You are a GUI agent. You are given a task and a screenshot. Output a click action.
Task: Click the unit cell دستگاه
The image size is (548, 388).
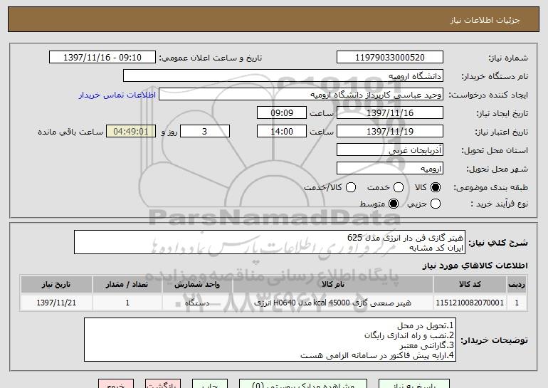197,303
